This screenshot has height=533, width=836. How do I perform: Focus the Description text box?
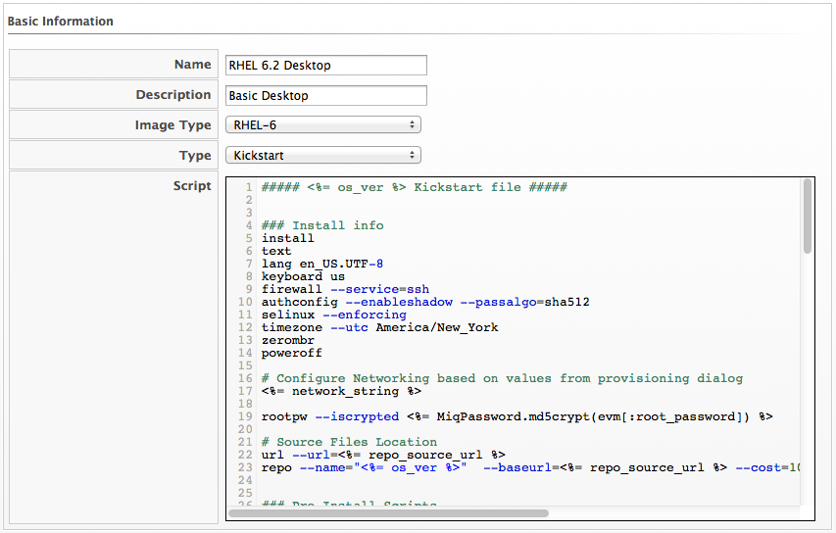pos(325,95)
